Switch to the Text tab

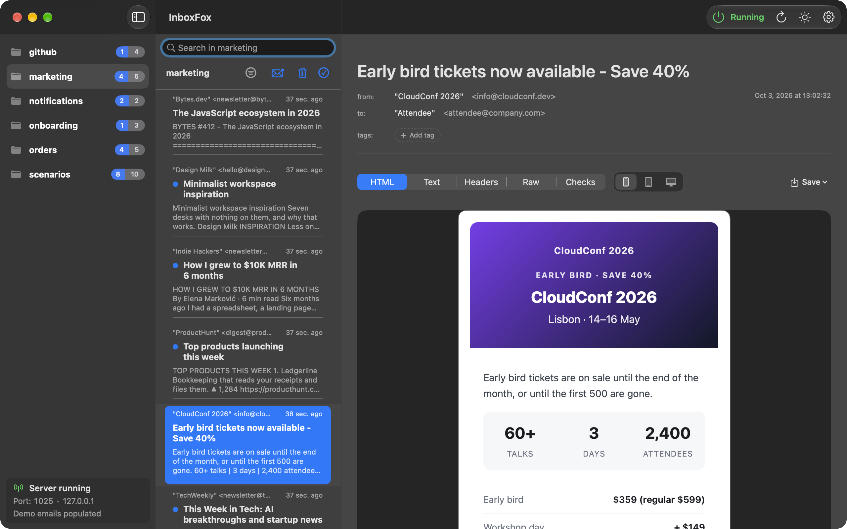(431, 182)
